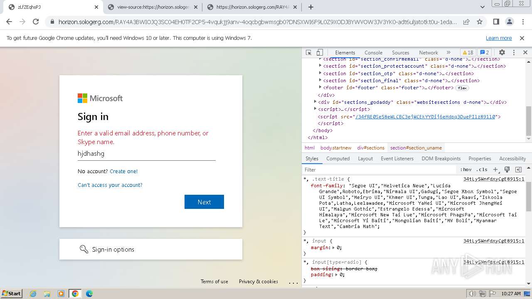
Task: Click the flex badge next to footer
Action: click(462, 88)
